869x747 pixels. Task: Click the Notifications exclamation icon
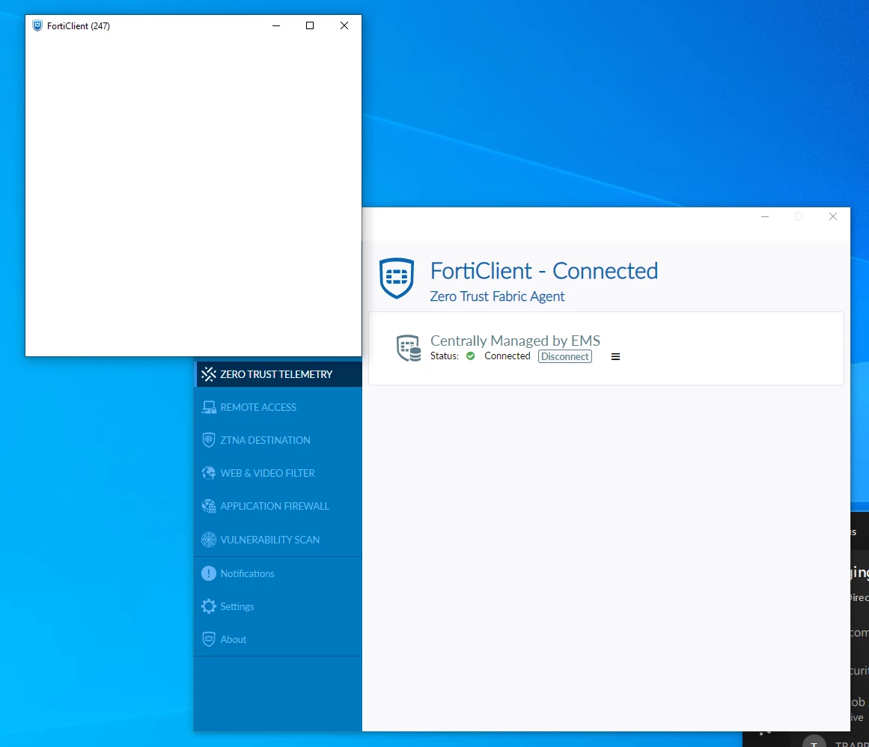tap(208, 573)
